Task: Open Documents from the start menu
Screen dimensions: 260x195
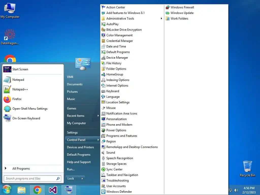Action: [75, 84]
